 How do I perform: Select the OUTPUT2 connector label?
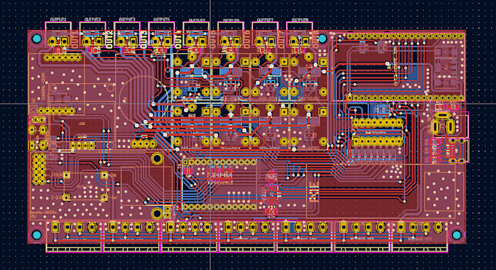pyautogui.click(x=93, y=20)
